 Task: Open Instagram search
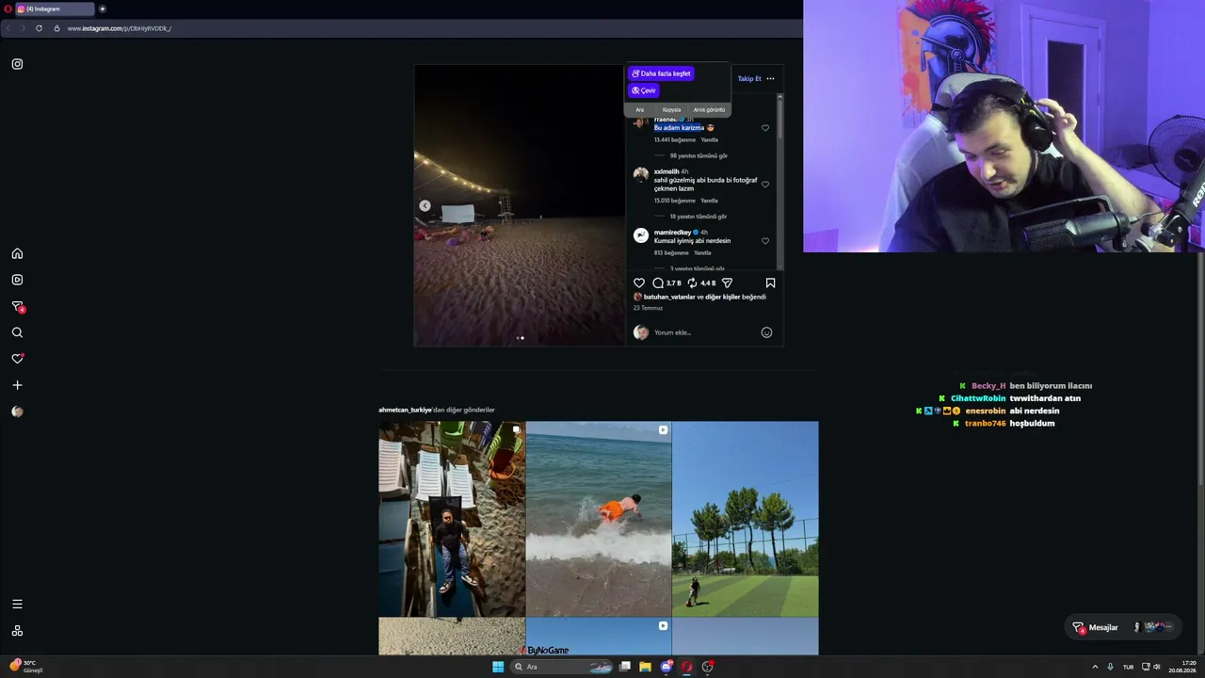[x=17, y=332]
